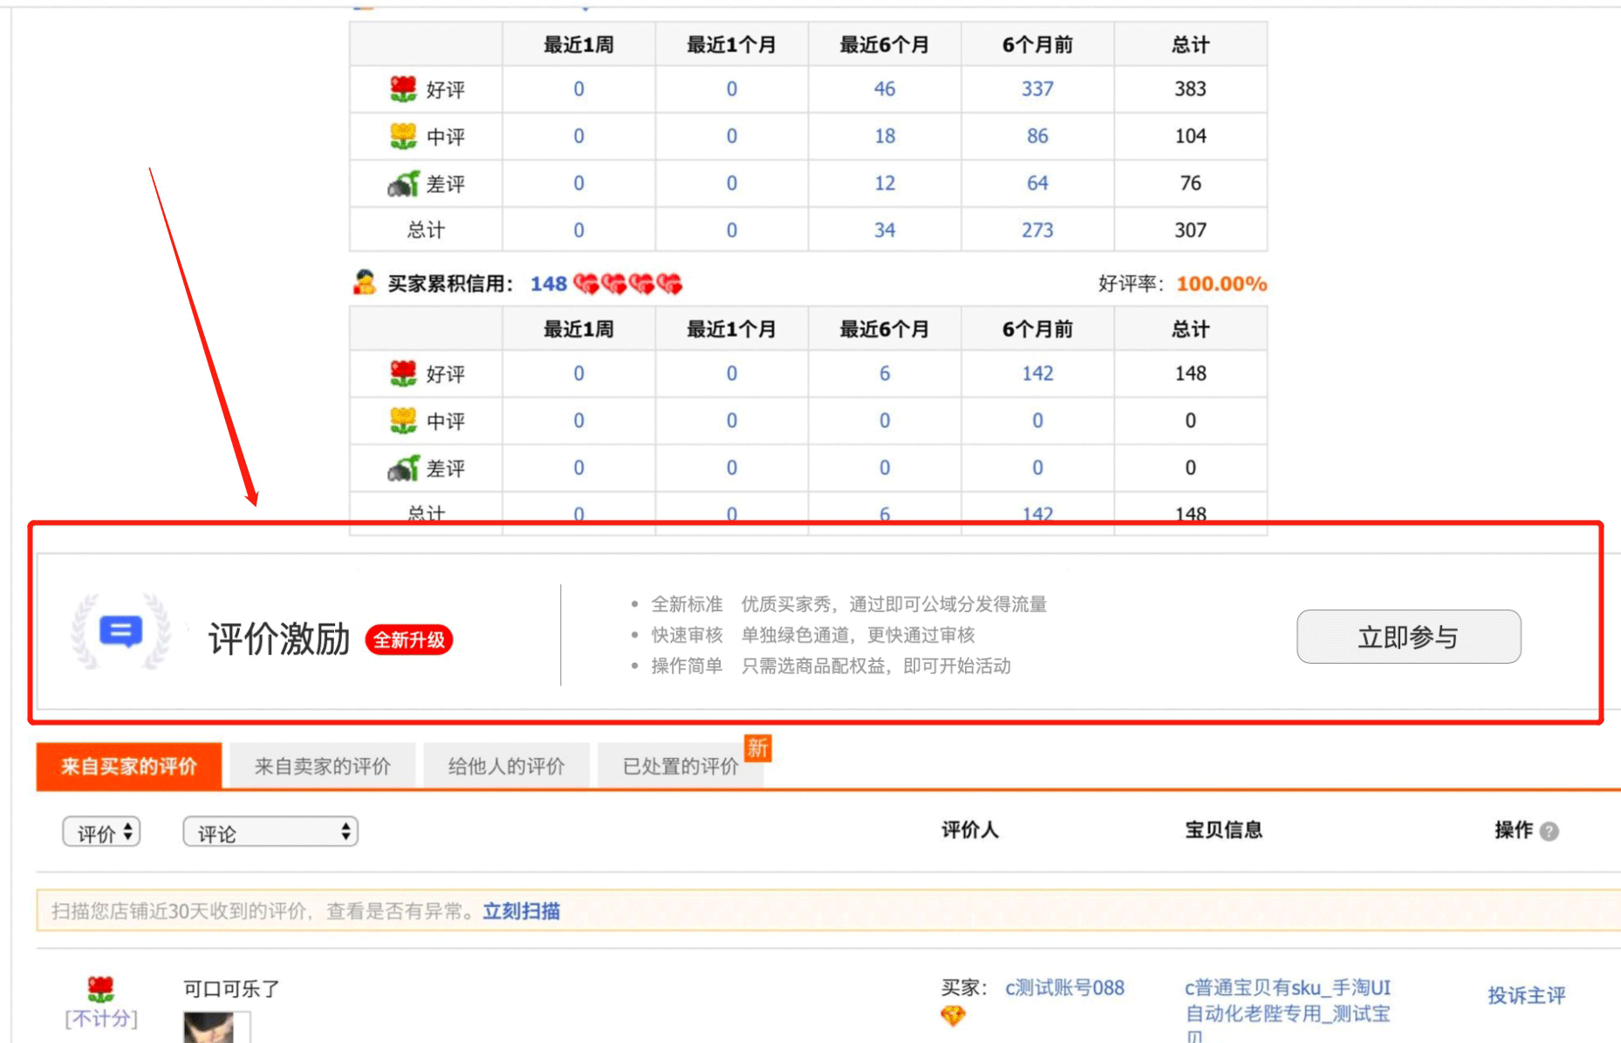Click the buyer's diamond rating icon

coord(953,1016)
